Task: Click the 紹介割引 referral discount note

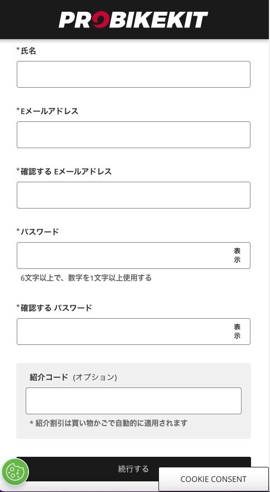Action: pos(108,423)
